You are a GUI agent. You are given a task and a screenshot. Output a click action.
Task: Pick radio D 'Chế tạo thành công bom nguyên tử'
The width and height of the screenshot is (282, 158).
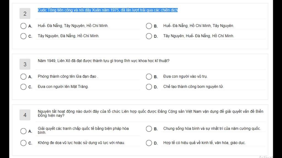coord(149,87)
